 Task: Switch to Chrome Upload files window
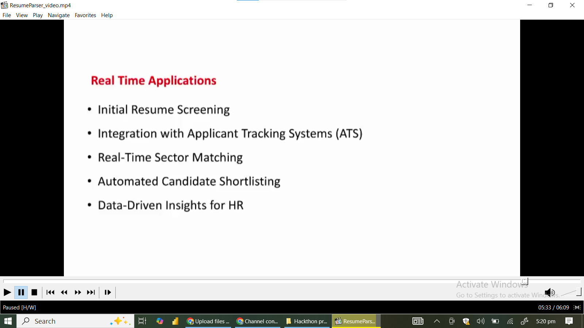click(x=208, y=321)
